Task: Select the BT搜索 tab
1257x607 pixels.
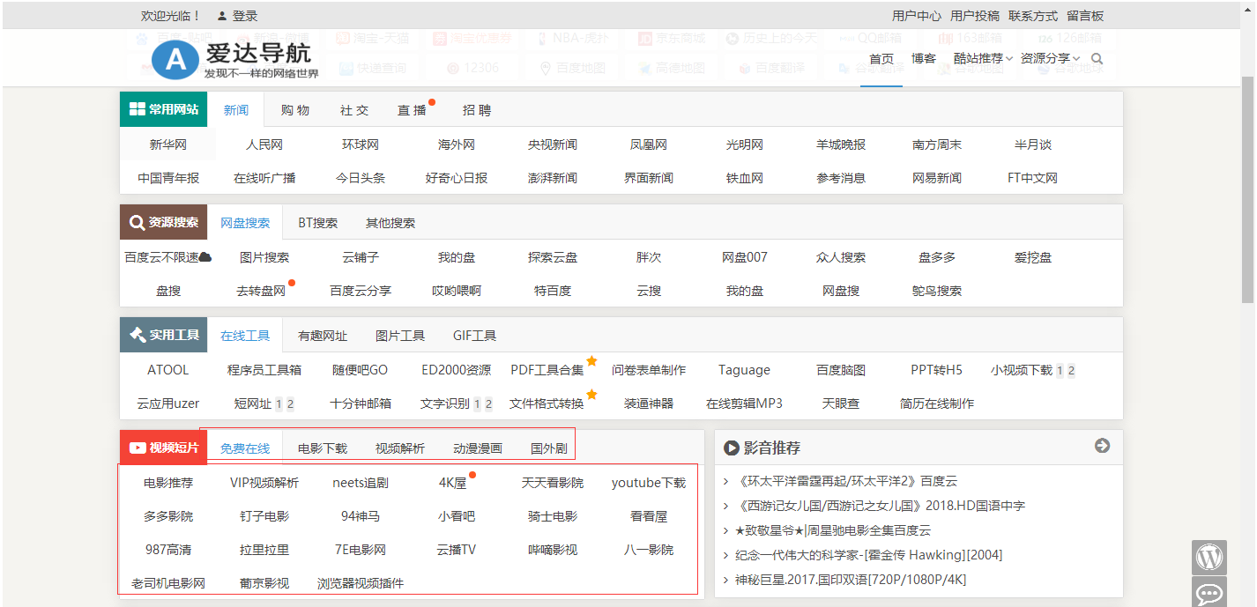Action: point(317,223)
